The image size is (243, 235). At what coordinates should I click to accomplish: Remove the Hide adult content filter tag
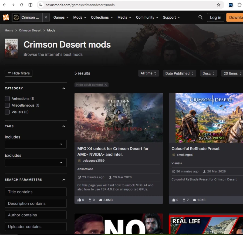pos(106,85)
